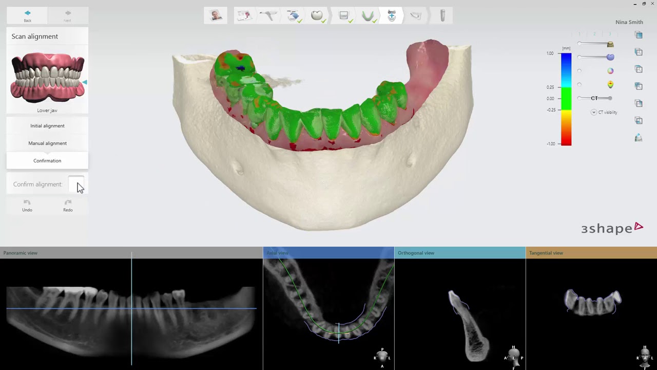Select the Confirmation step
The image size is (657, 370).
(47, 160)
